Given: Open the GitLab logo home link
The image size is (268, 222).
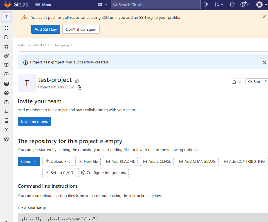Looking at the screenshot, I should coord(16,4).
